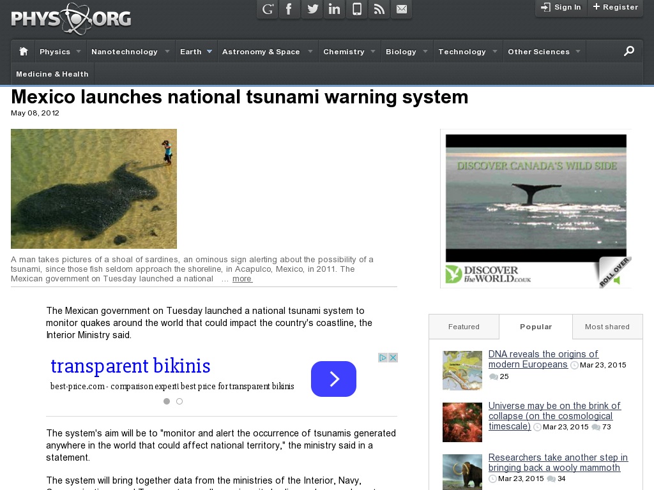
Task: Open the Twitter sharing icon
Action: point(312,9)
